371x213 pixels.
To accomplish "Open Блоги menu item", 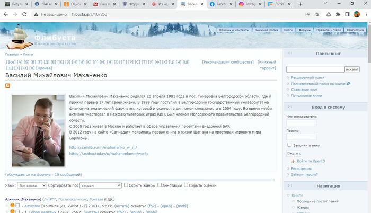I will coord(288,30).
